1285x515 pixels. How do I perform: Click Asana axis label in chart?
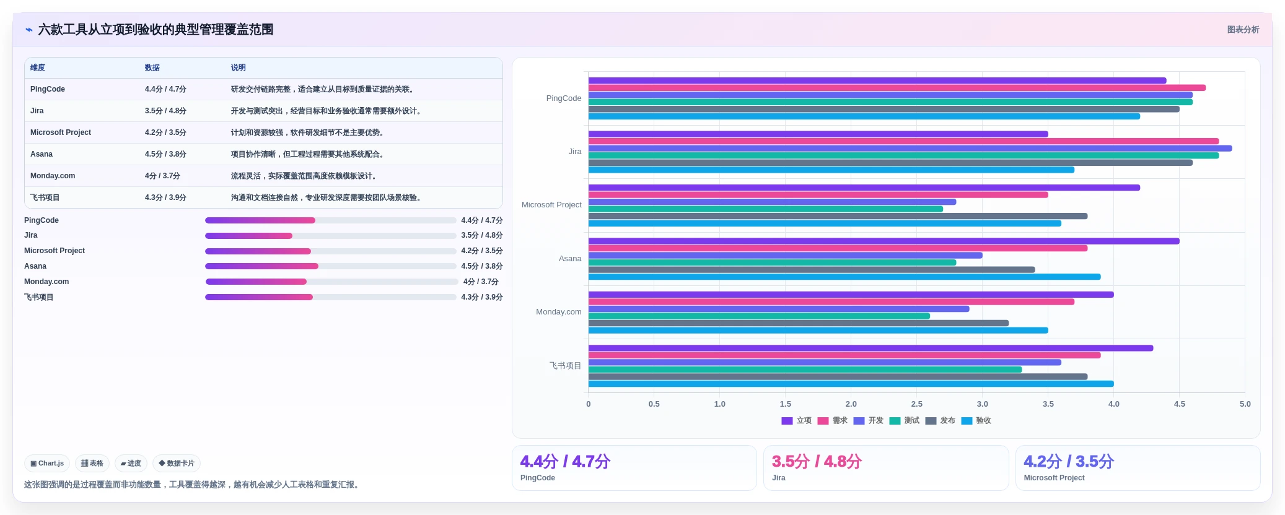point(570,259)
